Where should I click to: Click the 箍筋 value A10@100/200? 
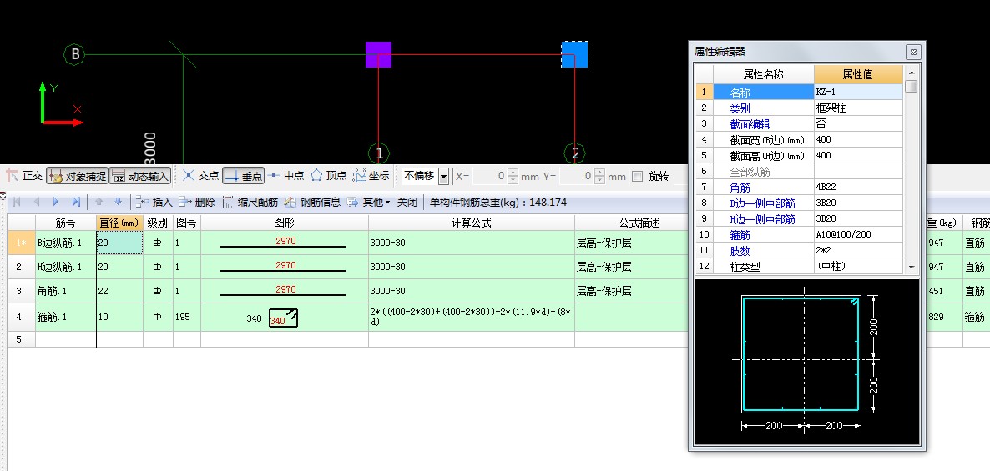pos(858,234)
